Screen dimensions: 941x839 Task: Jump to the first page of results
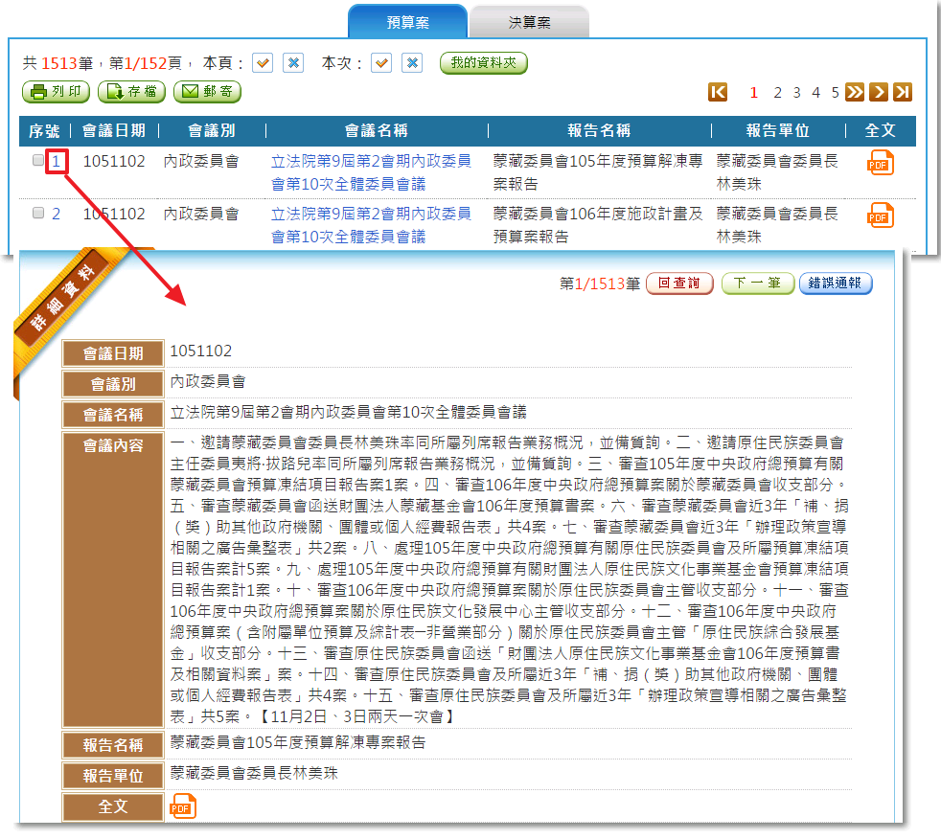click(x=718, y=92)
